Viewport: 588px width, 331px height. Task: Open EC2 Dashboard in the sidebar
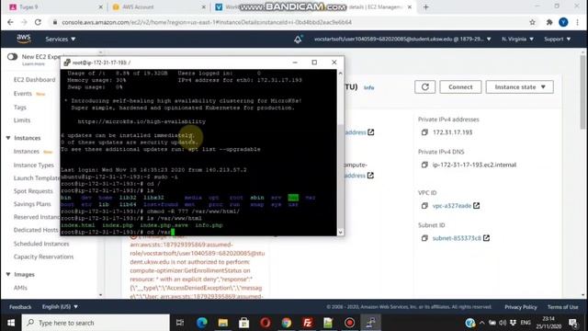click(35, 80)
